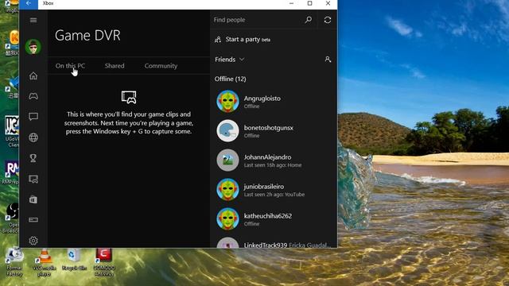Viewport: 509px width, 286px height.
Task: Expand the Friends dropdown filter
Action: tap(229, 60)
